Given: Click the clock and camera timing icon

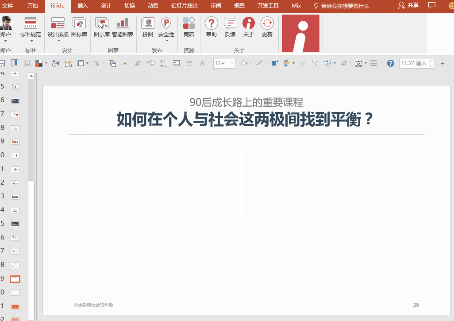Looking at the screenshot, I should [x=56, y=63].
